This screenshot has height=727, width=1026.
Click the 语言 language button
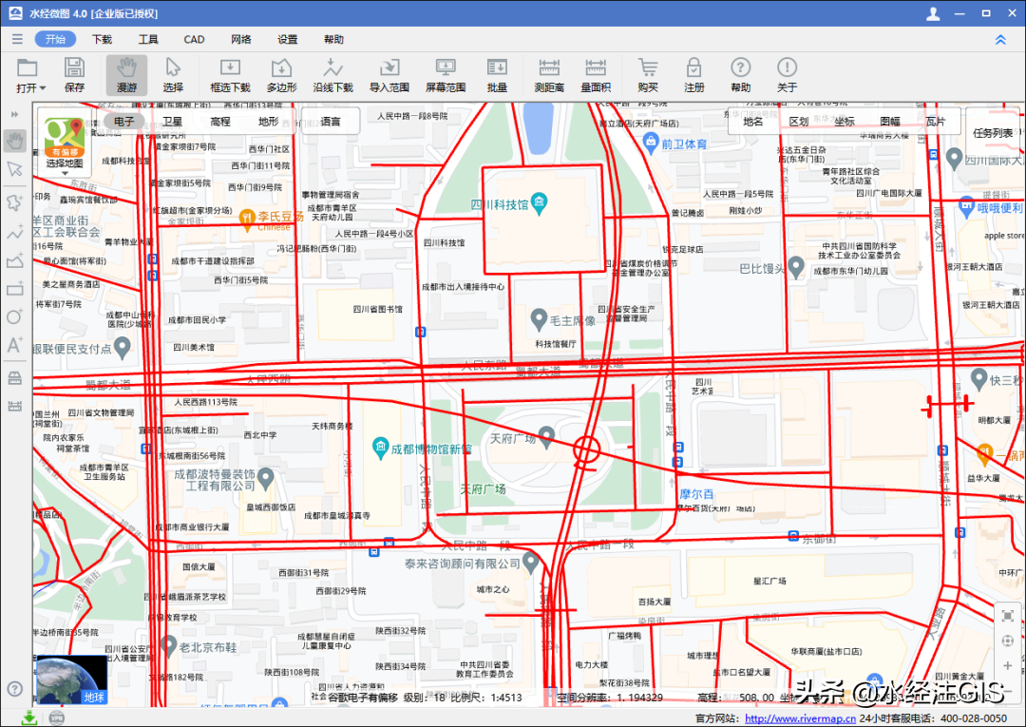tap(331, 122)
